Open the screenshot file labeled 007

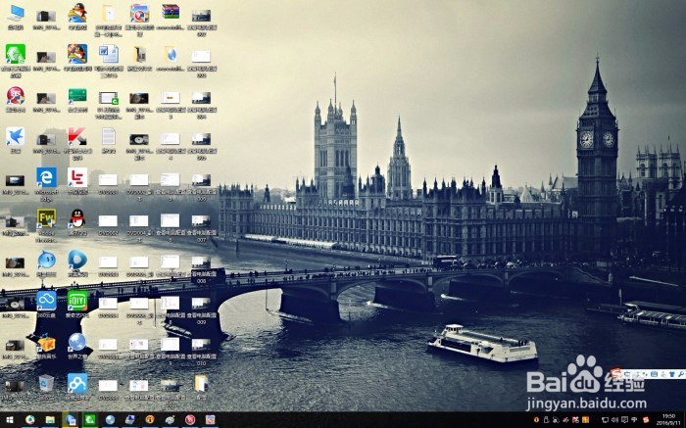201,221
